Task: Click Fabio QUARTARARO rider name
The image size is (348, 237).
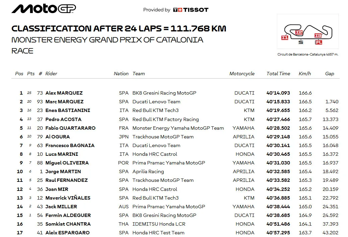Action: tap(70, 128)
